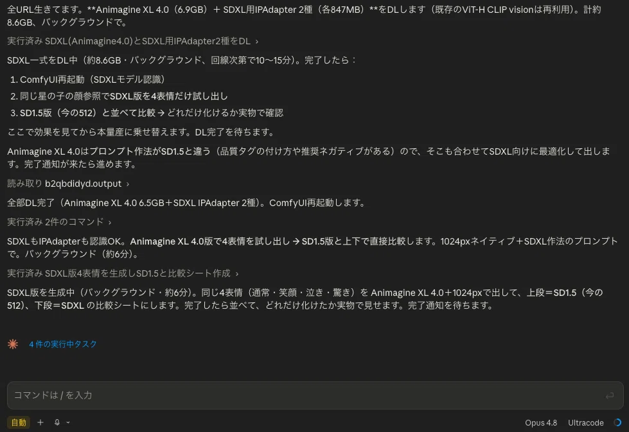This screenshot has height=432, width=629.
Task: Expand the 実行済み 2件のコマンド step
Action: [x=59, y=221]
